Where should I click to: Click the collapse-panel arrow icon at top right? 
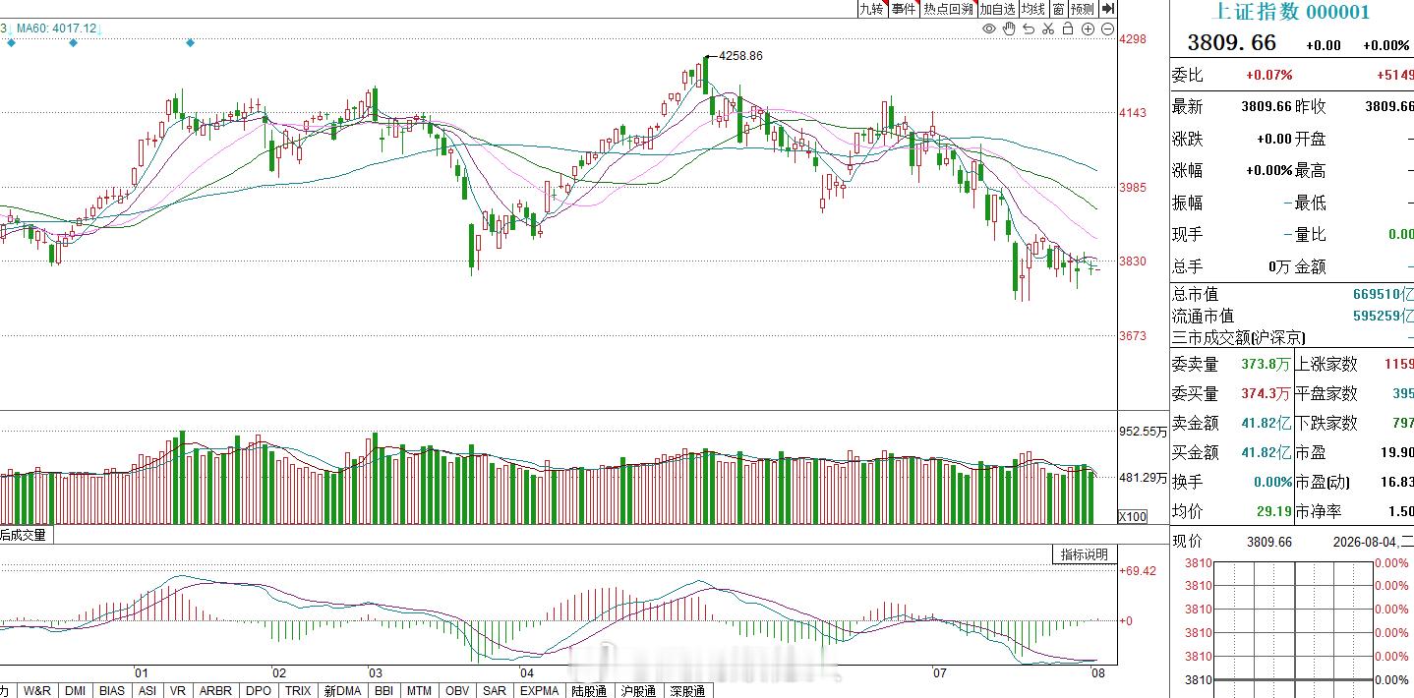coord(1108,8)
